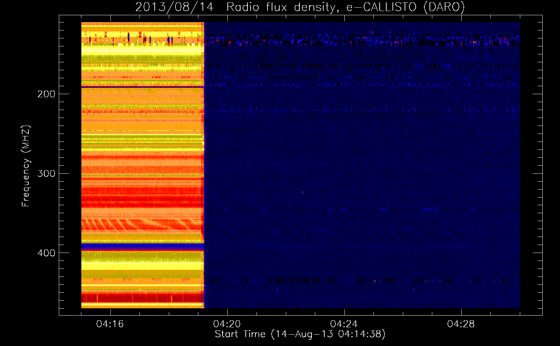Viewport: 560px width, 346px height.
Task: Click the 300 frequency tick label
Action: point(46,173)
